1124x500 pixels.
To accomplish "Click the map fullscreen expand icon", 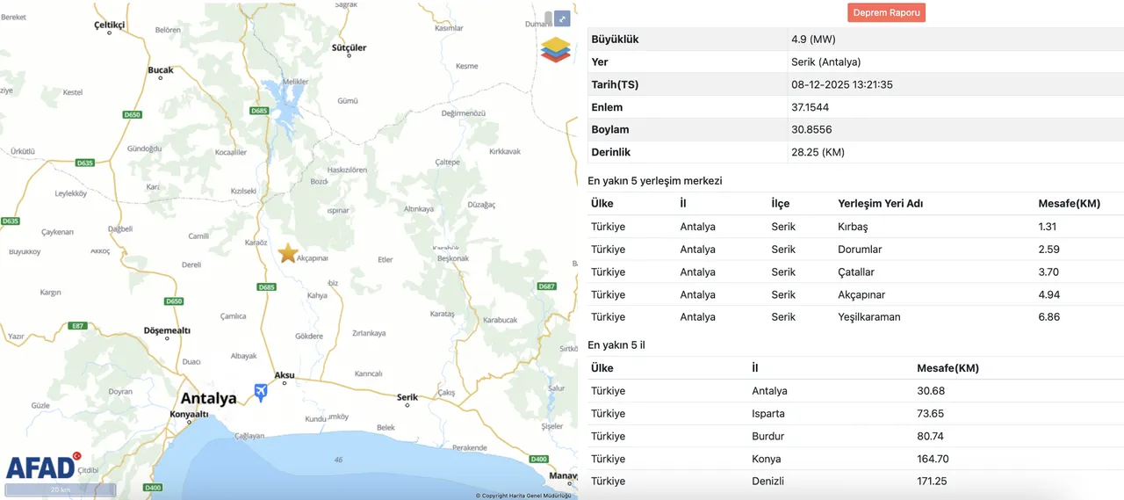I will (562, 18).
